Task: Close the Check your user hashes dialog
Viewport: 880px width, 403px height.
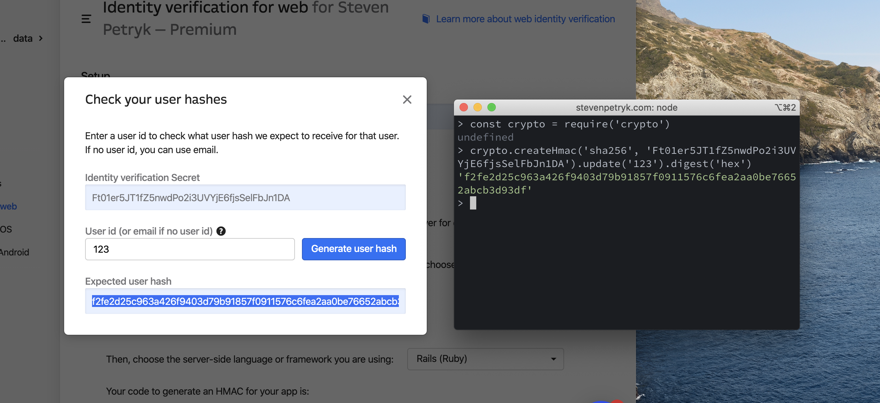Action: 407,100
